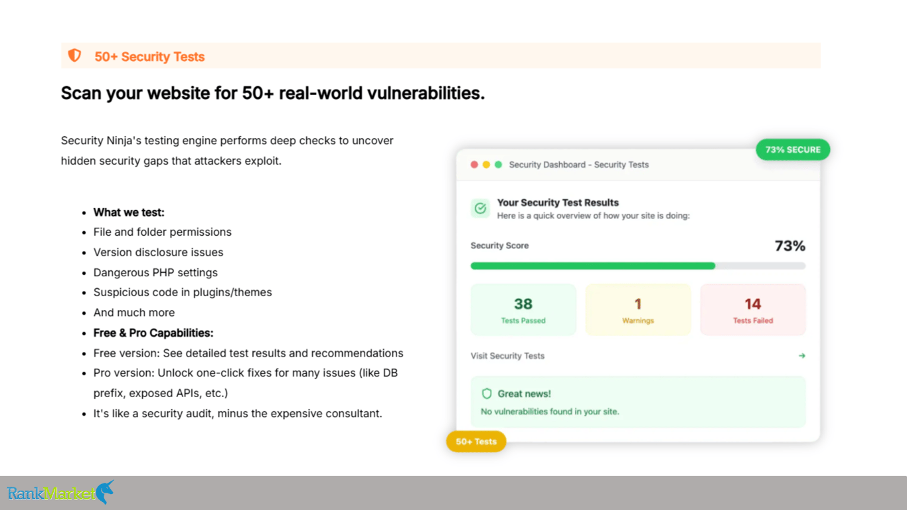Viewport: 907px width, 510px height.
Task: Click the 73% SECURE badge
Action: pos(793,149)
